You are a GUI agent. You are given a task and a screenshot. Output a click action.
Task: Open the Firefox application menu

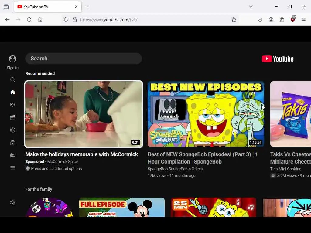coord(304,19)
